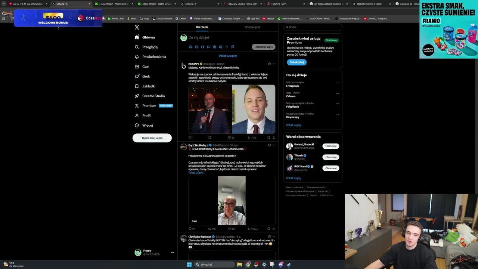Click Grok icon on BOOP.PL post
The height and width of the screenshot is (269, 478).
point(269,64)
